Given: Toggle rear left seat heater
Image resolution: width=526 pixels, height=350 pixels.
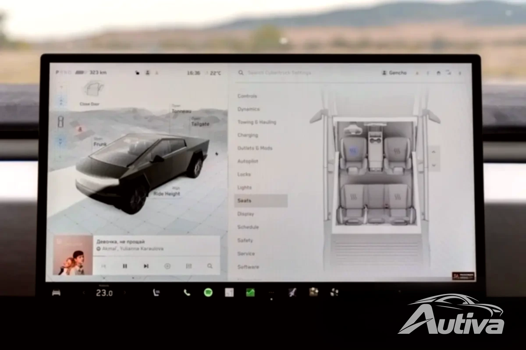Looking at the screenshot, I should pos(354,197).
